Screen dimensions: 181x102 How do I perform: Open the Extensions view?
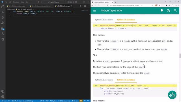(x=3, y=28)
